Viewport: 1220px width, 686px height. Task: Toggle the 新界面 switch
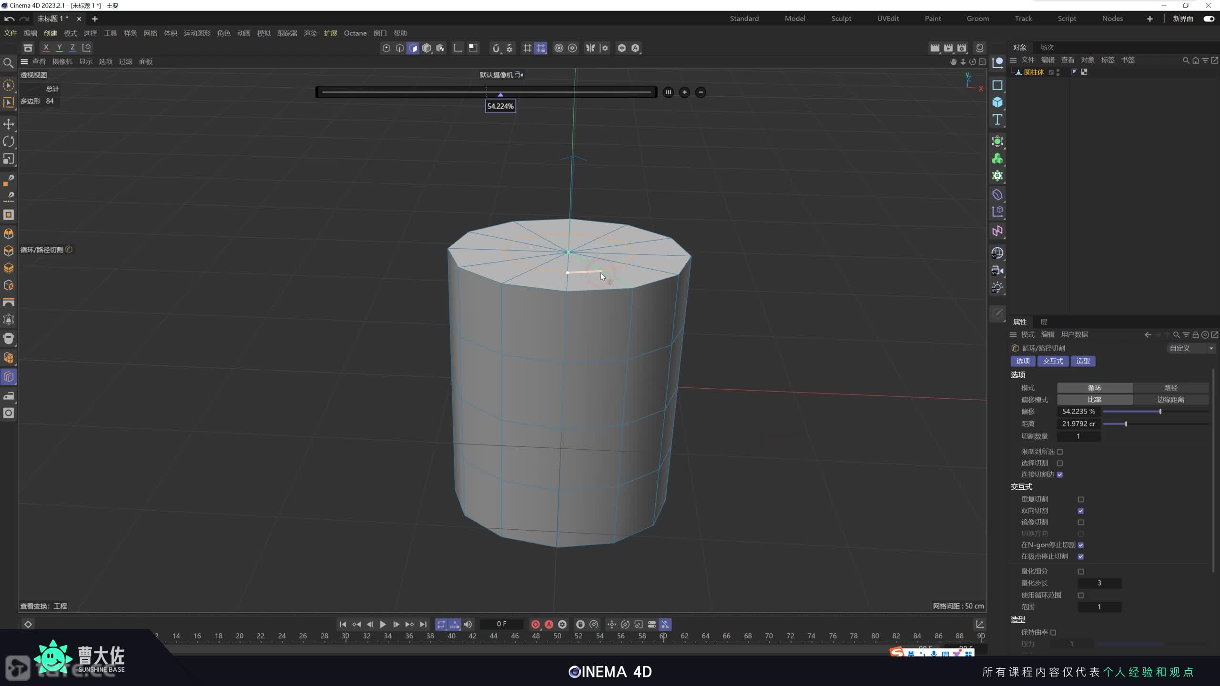1209,19
